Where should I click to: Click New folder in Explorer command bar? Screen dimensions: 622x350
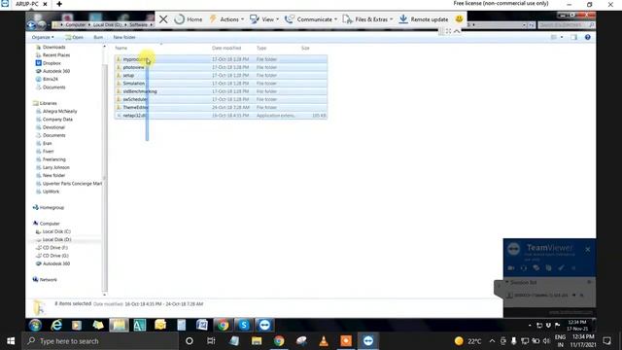[124, 37]
